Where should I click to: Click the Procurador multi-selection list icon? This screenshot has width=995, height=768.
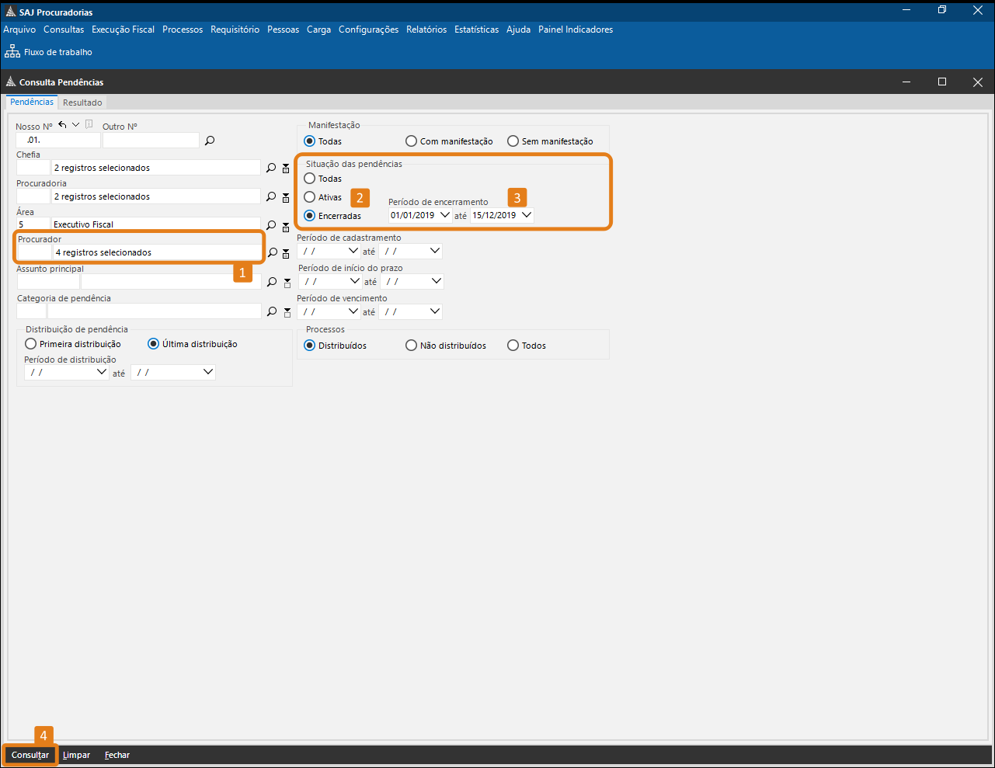pyautogui.click(x=286, y=253)
